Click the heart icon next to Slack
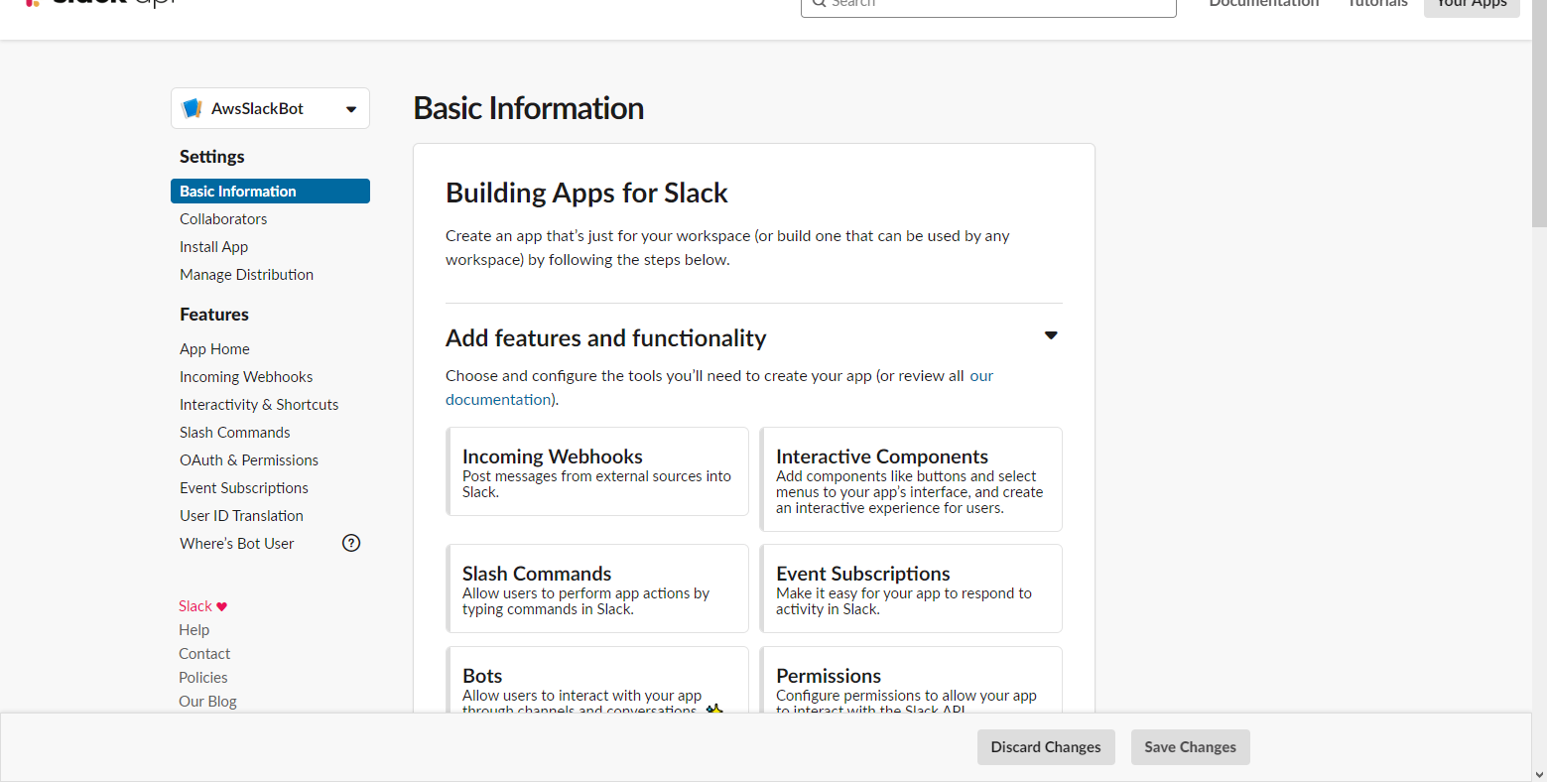This screenshot has height=782, width=1547. pyautogui.click(x=222, y=606)
